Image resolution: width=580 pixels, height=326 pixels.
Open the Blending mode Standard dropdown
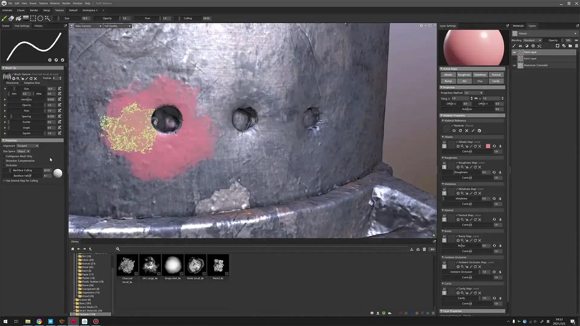coord(532,40)
